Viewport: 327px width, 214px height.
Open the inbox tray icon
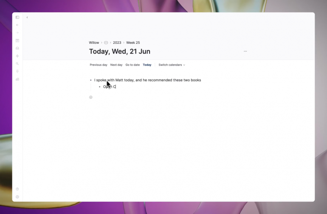tap(17, 48)
